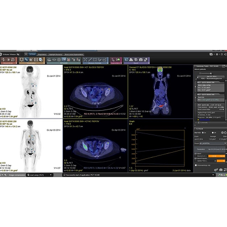
Task: Click the last icon in the Visualization group
Action: [41, 60]
